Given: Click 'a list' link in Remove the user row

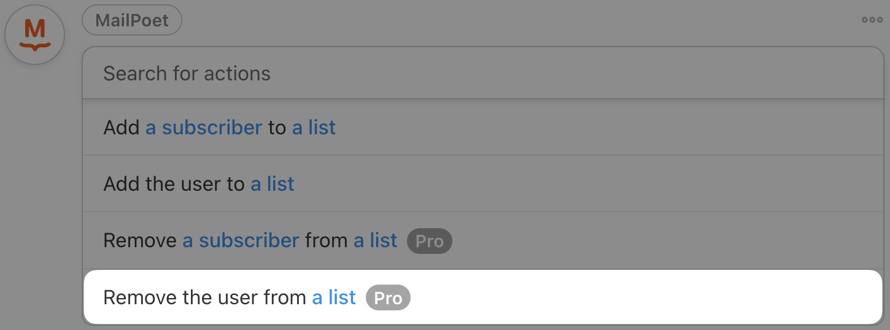Looking at the screenshot, I should [334, 297].
